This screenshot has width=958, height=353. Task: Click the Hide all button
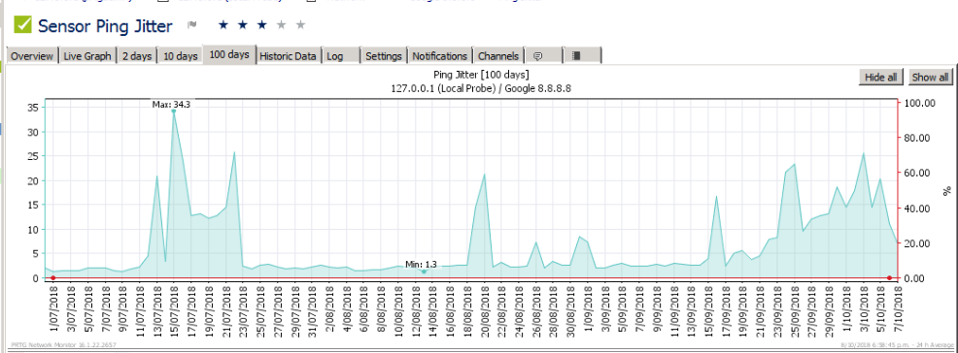(x=881, y=77)
